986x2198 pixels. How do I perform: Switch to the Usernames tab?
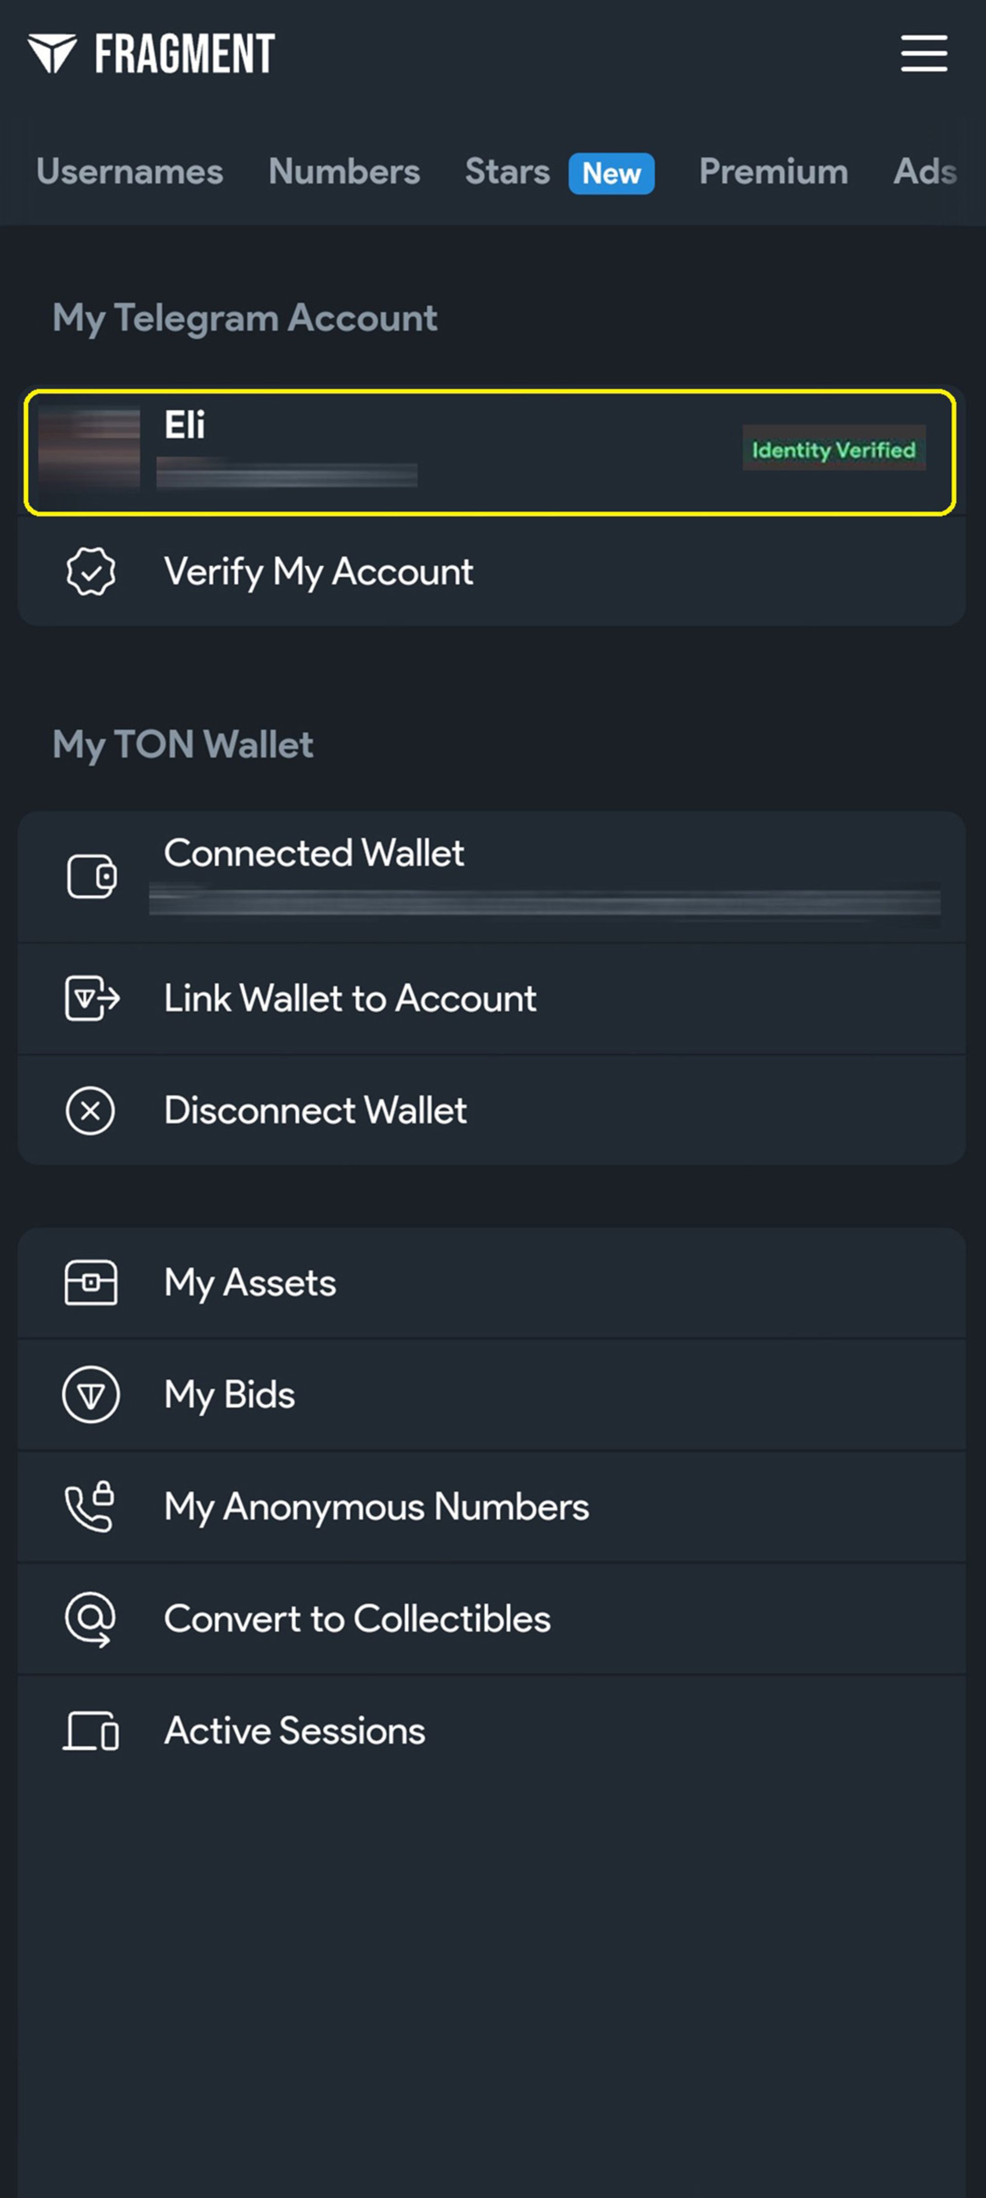(x=130, y=171)
